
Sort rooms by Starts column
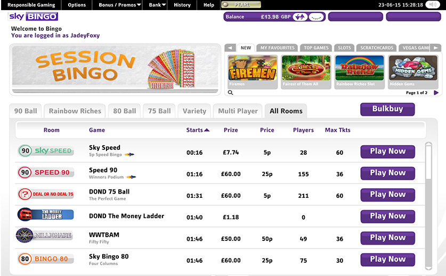tap(198, 130)
